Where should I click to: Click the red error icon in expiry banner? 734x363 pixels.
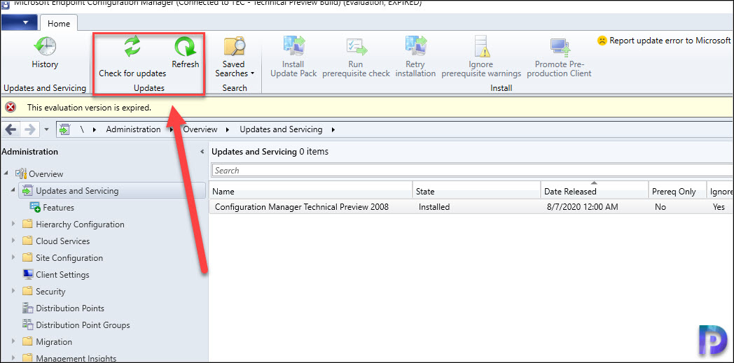[x=11, y=108]
